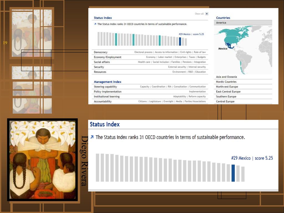Open the Democracy category row

pyautogui.click(x=150, y=52)
